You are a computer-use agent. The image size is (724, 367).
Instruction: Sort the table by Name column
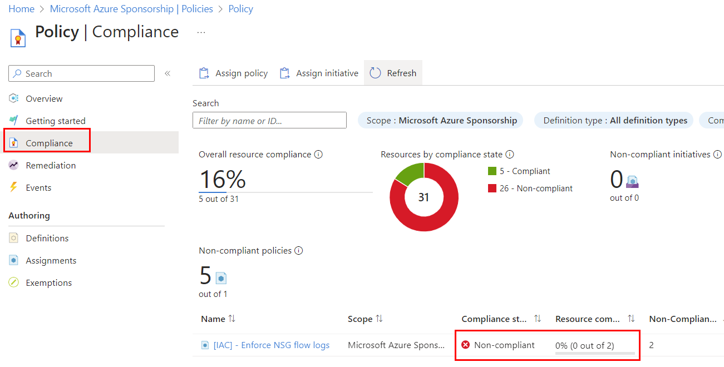tap(232, 319)
